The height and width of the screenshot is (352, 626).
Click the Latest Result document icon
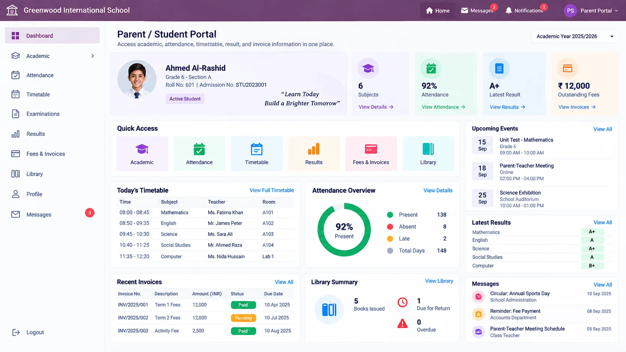point(499,68)
